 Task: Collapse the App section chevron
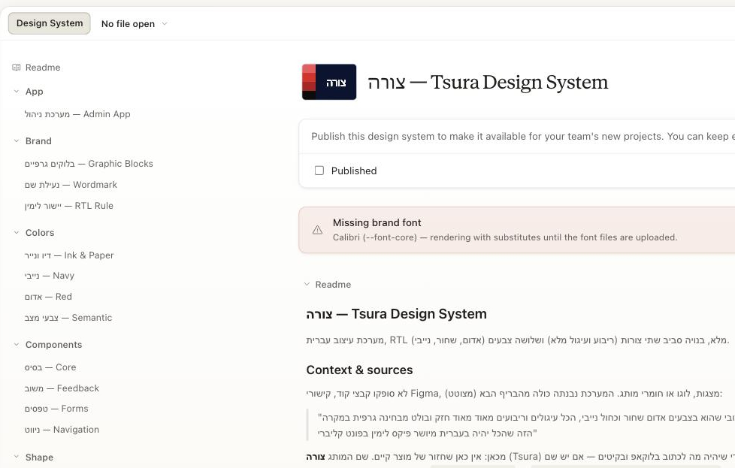[x=17, y=92]
